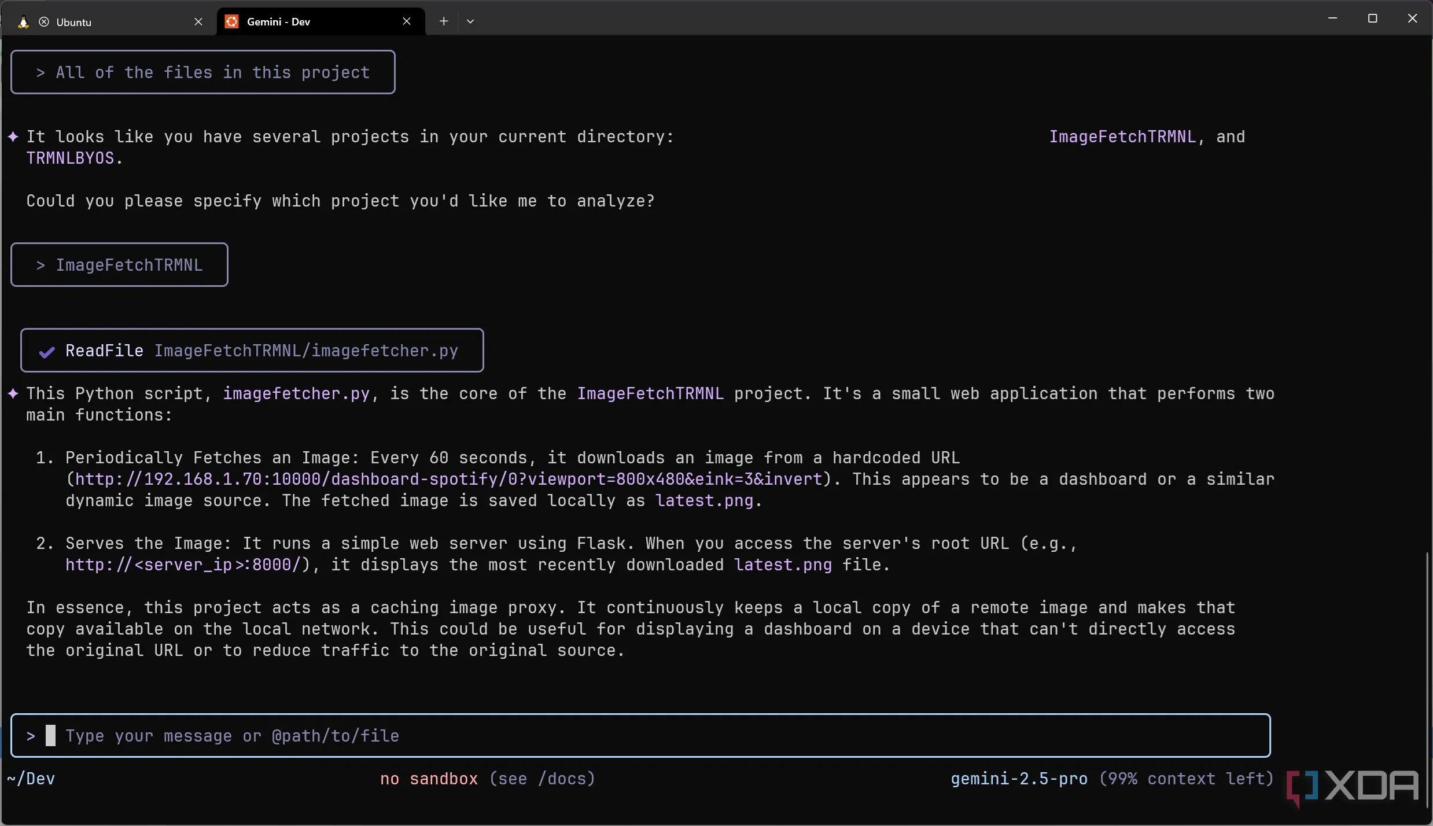Click the 'gemini-2.5-pro' model label
The width and height of the screenshot is (1433, 826).
(1019, 779)
